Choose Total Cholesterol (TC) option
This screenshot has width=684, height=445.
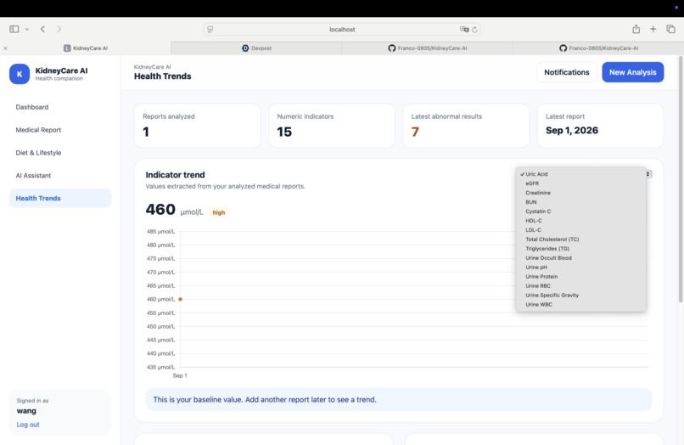pos(580,239)
